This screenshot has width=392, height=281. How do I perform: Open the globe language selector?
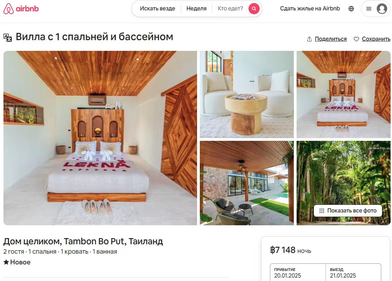[x=351, y=9]
